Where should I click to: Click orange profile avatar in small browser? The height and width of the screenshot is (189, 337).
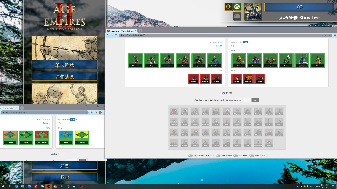point(100,112)
